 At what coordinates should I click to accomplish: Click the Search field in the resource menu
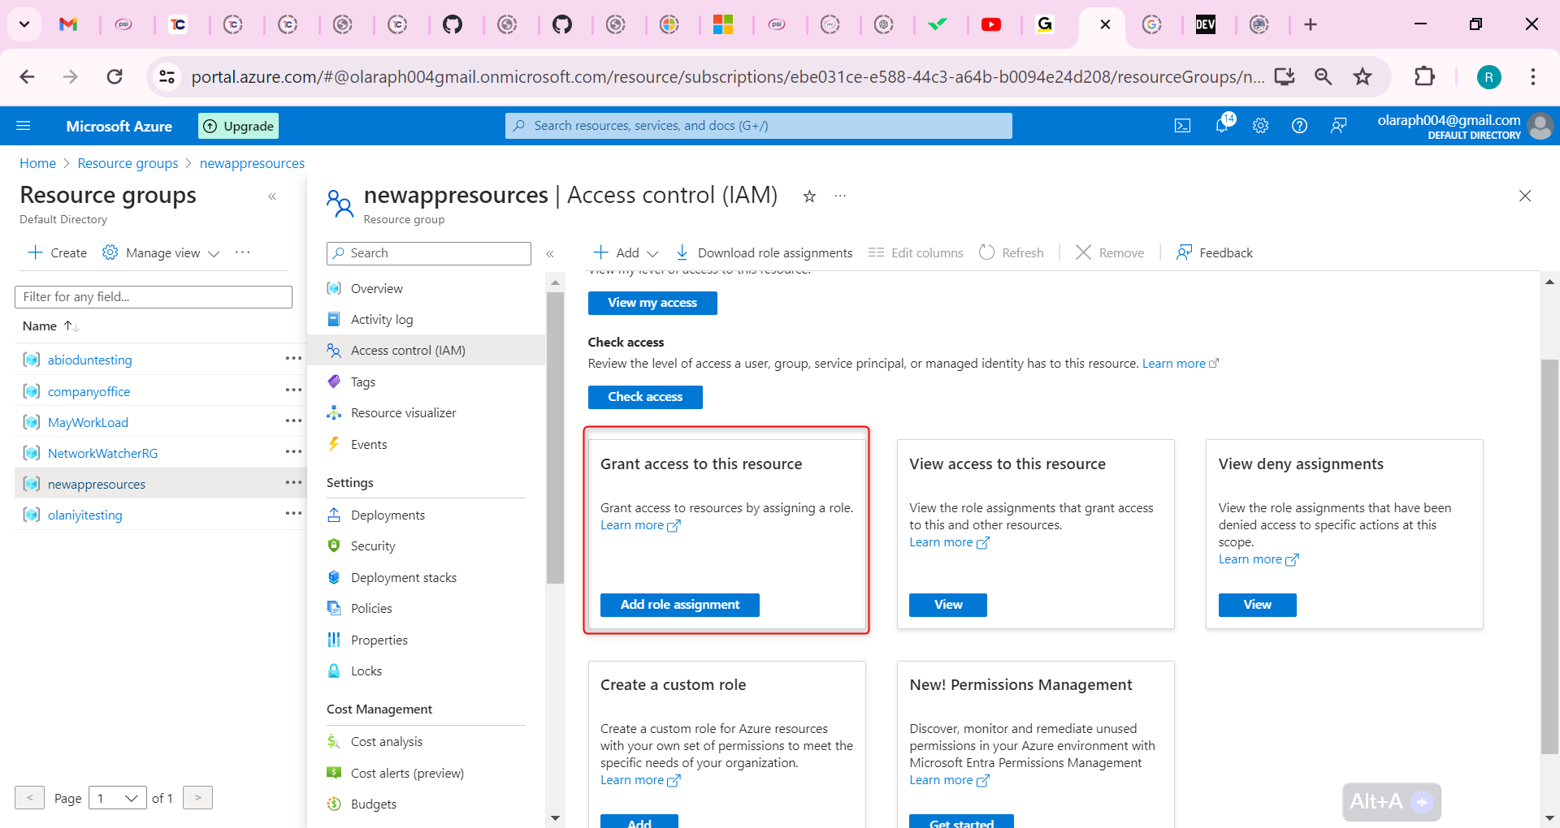tap(428, 252)
